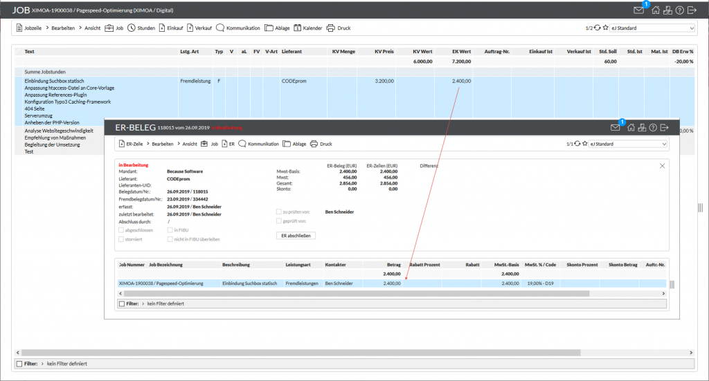The height and width of the screenshot is (381, 709).
Task: Click Analyse Websitegeschwindigkeit row text
Action: 59,131
